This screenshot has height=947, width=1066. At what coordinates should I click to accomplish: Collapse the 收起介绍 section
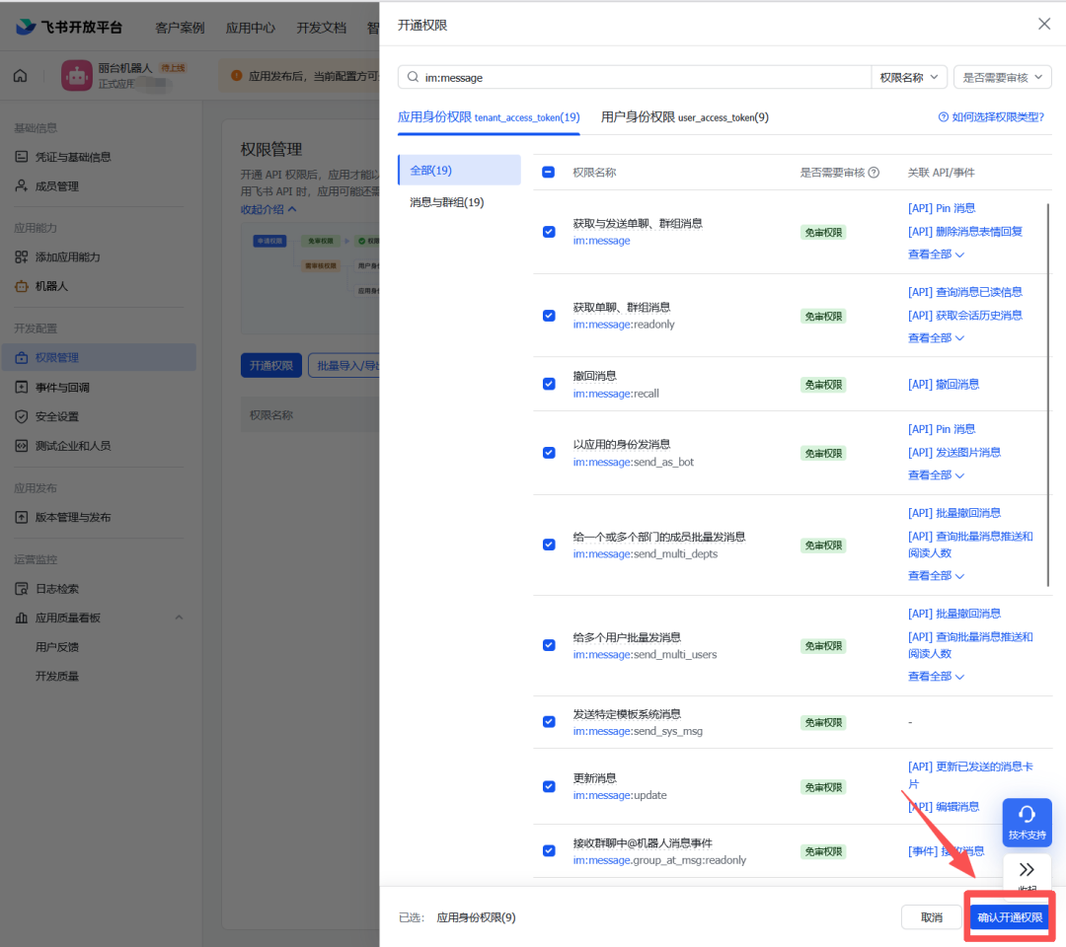(268, 209)
